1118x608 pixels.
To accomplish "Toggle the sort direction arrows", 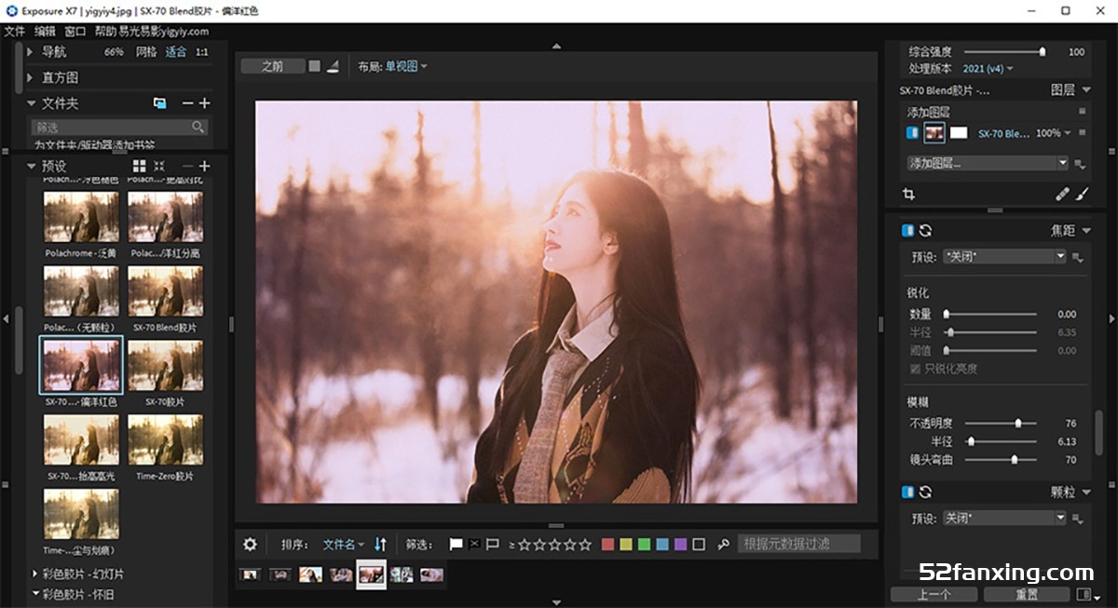I will 380,545.
